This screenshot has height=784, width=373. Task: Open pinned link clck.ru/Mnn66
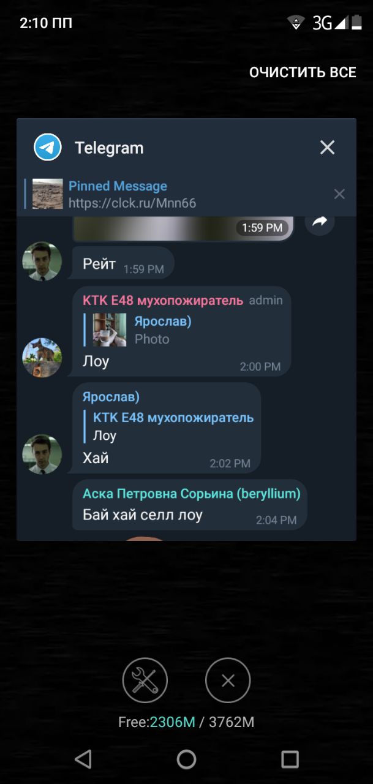coord(132,203)
